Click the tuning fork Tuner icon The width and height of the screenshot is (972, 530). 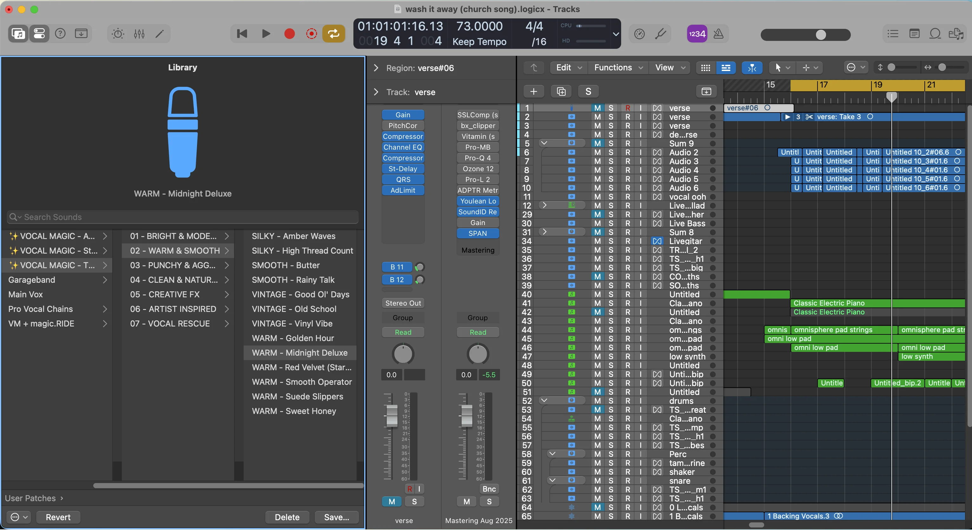tap(661, 34)
